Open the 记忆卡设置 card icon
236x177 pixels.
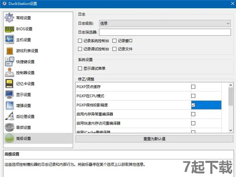(x=9, y=84)
